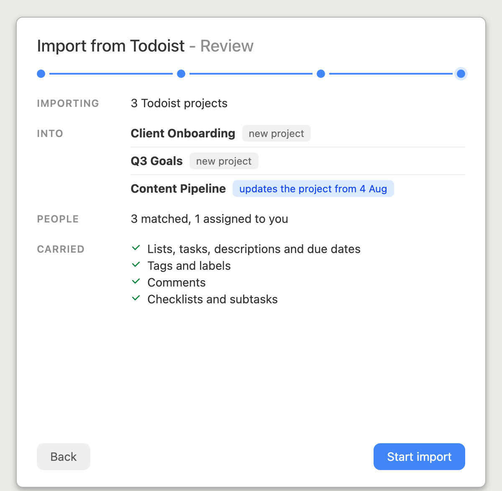
Task: Click the checkmark beside Comments
Action: click(136, 282)
